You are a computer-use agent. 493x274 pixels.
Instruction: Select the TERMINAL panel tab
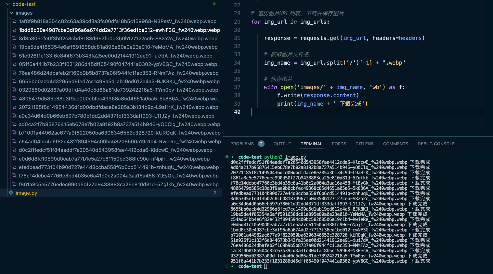311,144
